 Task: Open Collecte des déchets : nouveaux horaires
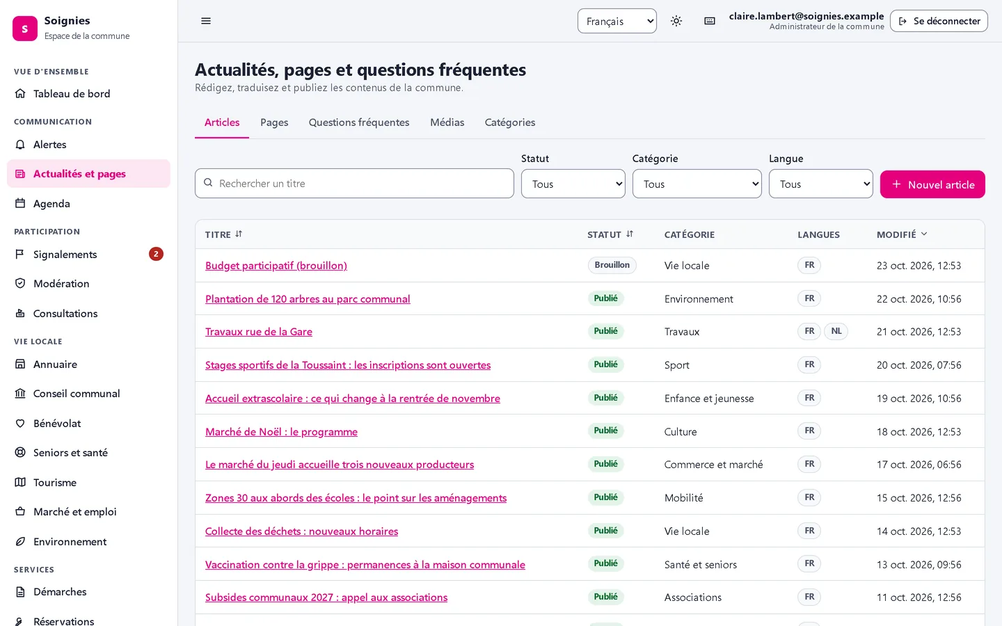tap(302, 531)
